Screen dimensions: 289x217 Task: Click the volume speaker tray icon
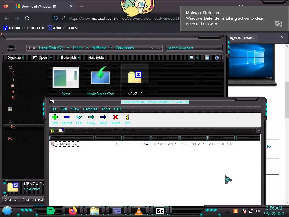(257, 211)
